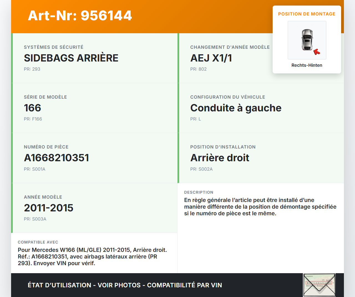Click the car mounting position thumbnail
Viewport: 355px width, 297px height.
point(307,40)
